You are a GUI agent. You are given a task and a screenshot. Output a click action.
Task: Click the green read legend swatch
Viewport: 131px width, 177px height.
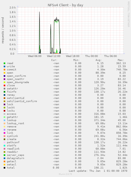[x=4, y=63]
